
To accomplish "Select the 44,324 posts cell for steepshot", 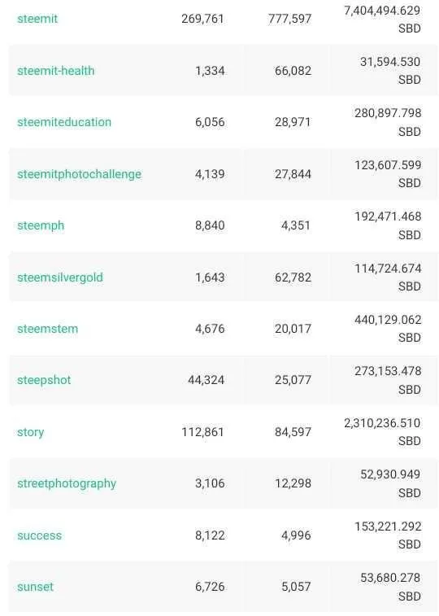I will coord(206,380).
